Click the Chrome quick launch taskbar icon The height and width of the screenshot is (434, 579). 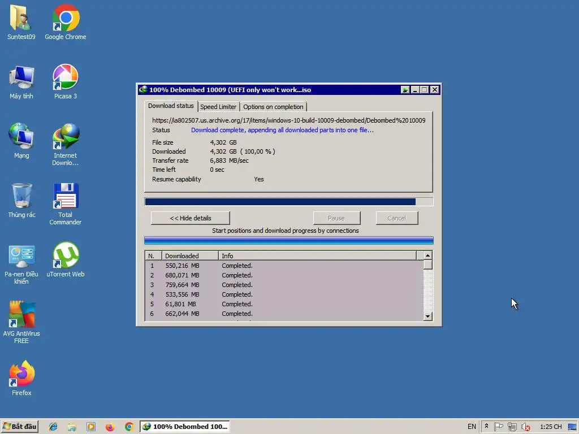[x=129, y=427]
